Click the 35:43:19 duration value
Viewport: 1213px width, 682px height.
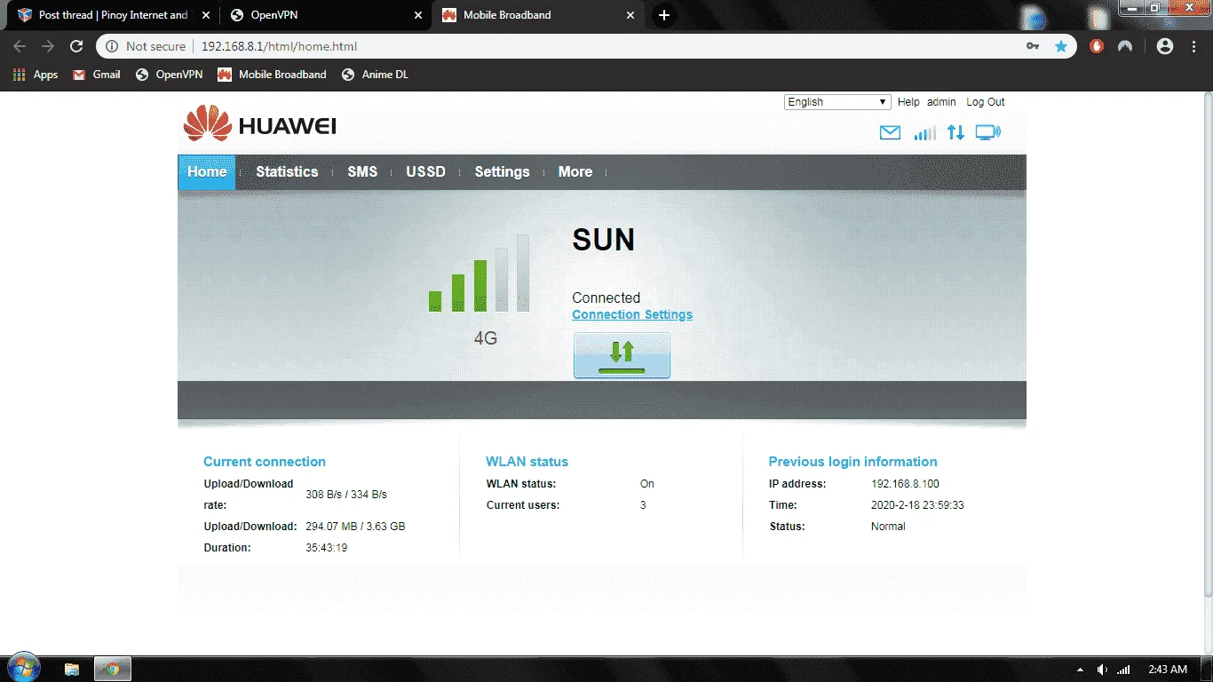pyautogui.click(x=326, y=548)
